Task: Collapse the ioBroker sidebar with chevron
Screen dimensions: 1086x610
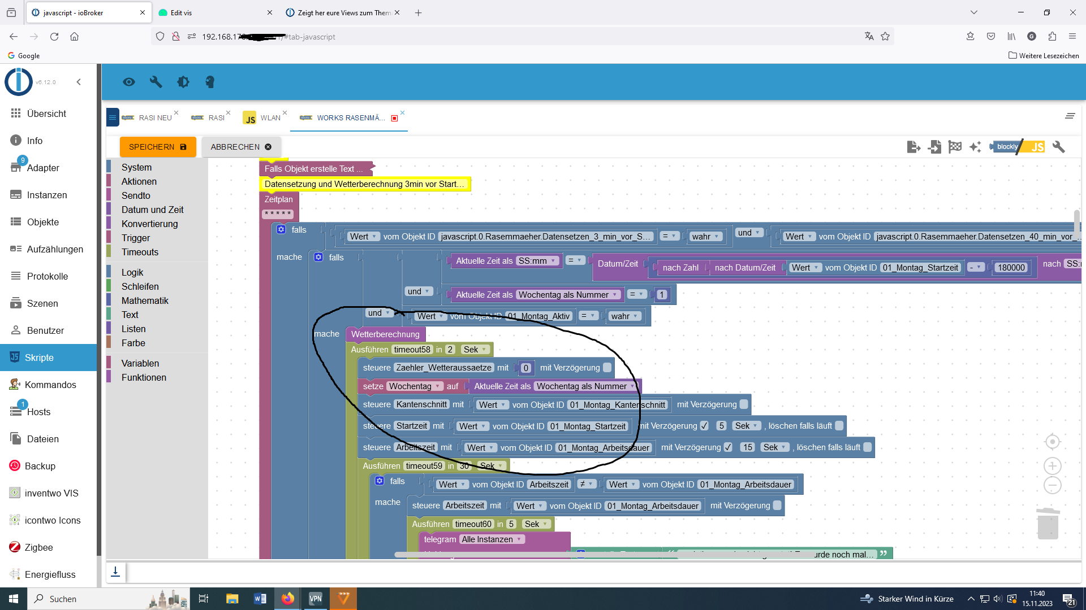Action: pos(79,82)
